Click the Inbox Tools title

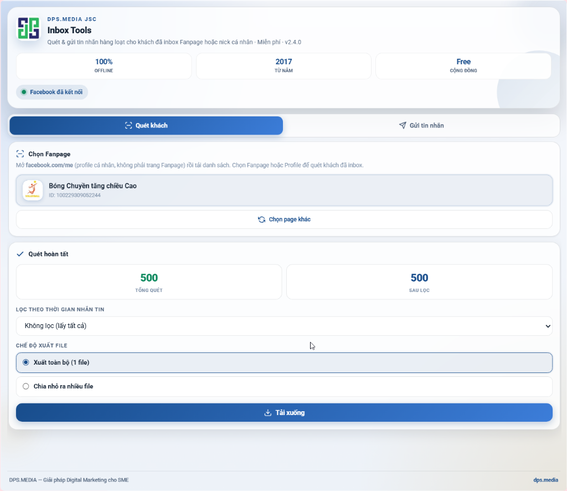[x=69, y=30]
